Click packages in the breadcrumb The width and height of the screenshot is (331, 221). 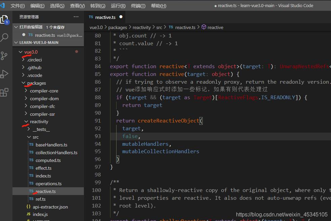pyautogui.click(x=118, y=27)
